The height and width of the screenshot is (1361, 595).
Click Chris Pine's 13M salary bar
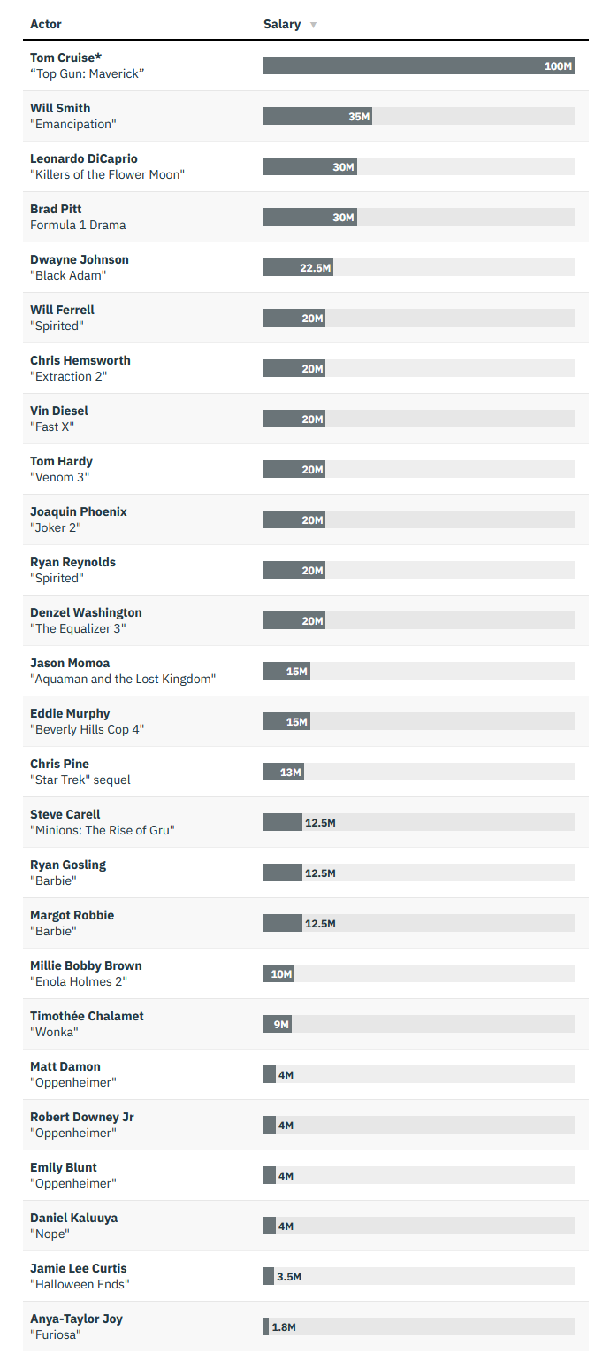point(284,772)
